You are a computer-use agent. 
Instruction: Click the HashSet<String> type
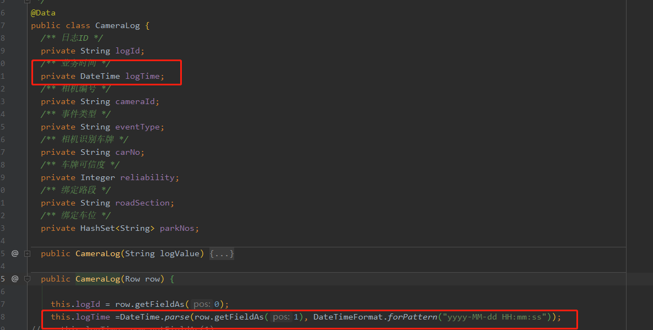[117, 229]
